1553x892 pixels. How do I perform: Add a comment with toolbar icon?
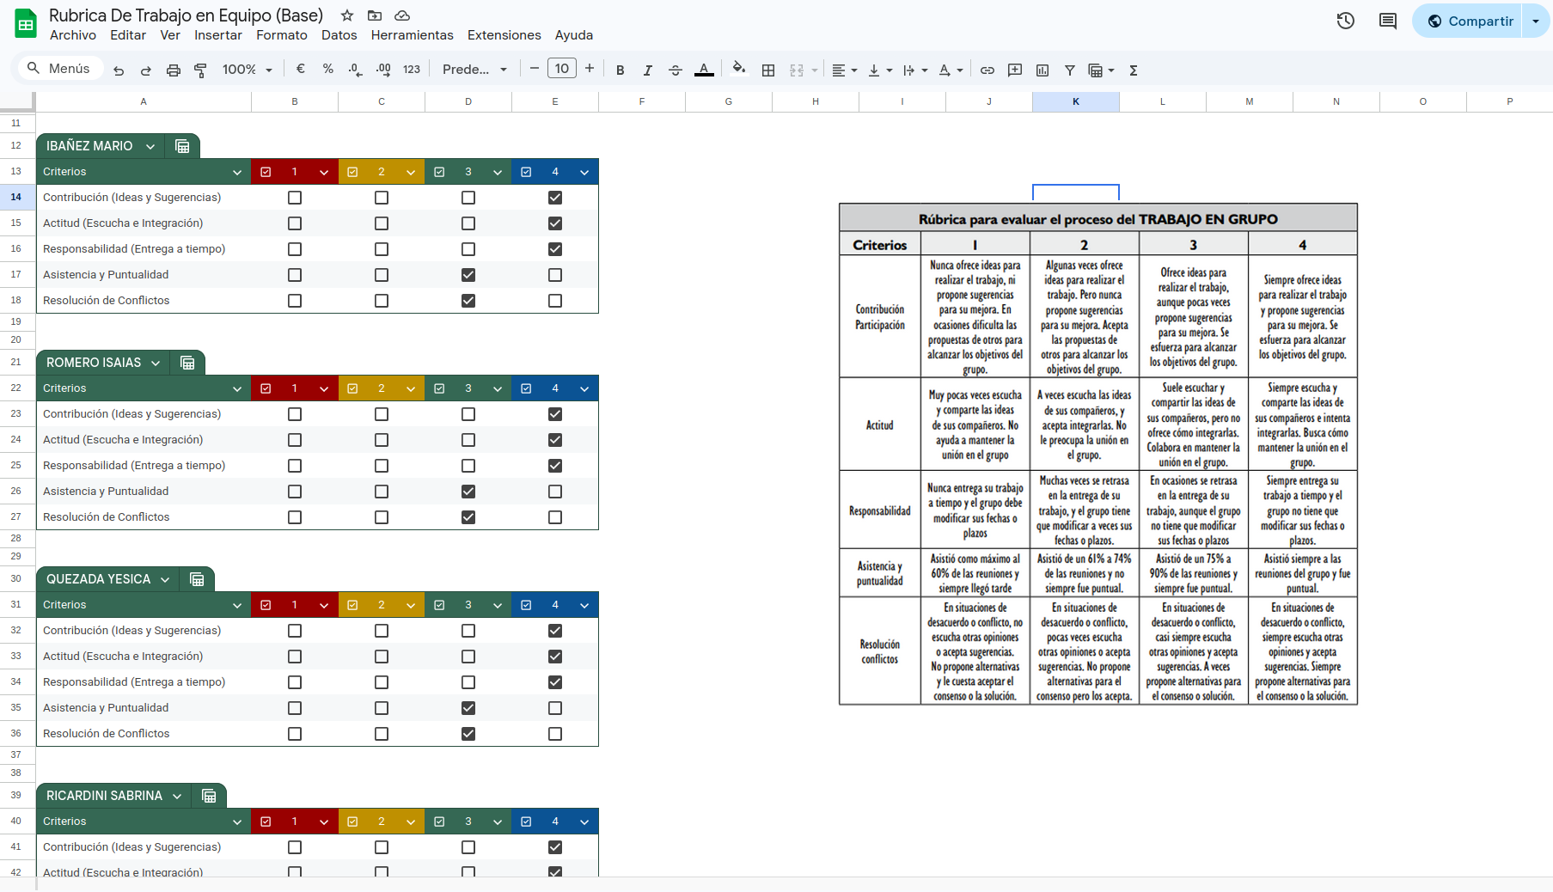click(x=1015, y=70)
